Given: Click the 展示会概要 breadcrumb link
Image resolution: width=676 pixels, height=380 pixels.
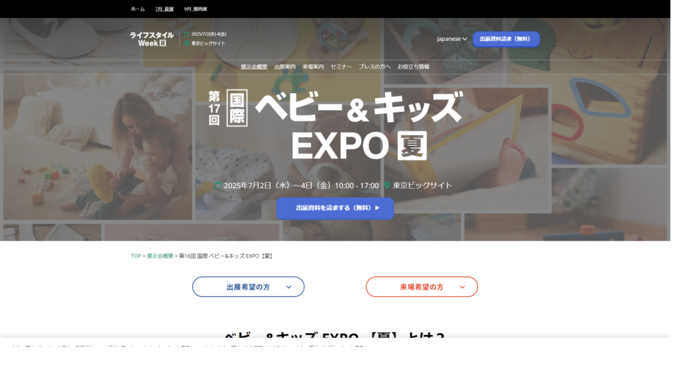Looking at the screenshot, I should pos(160,256).
